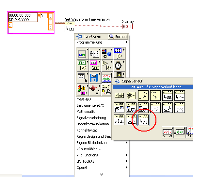Select the Digital to Analog waveform VI

(x=180, y=96)
